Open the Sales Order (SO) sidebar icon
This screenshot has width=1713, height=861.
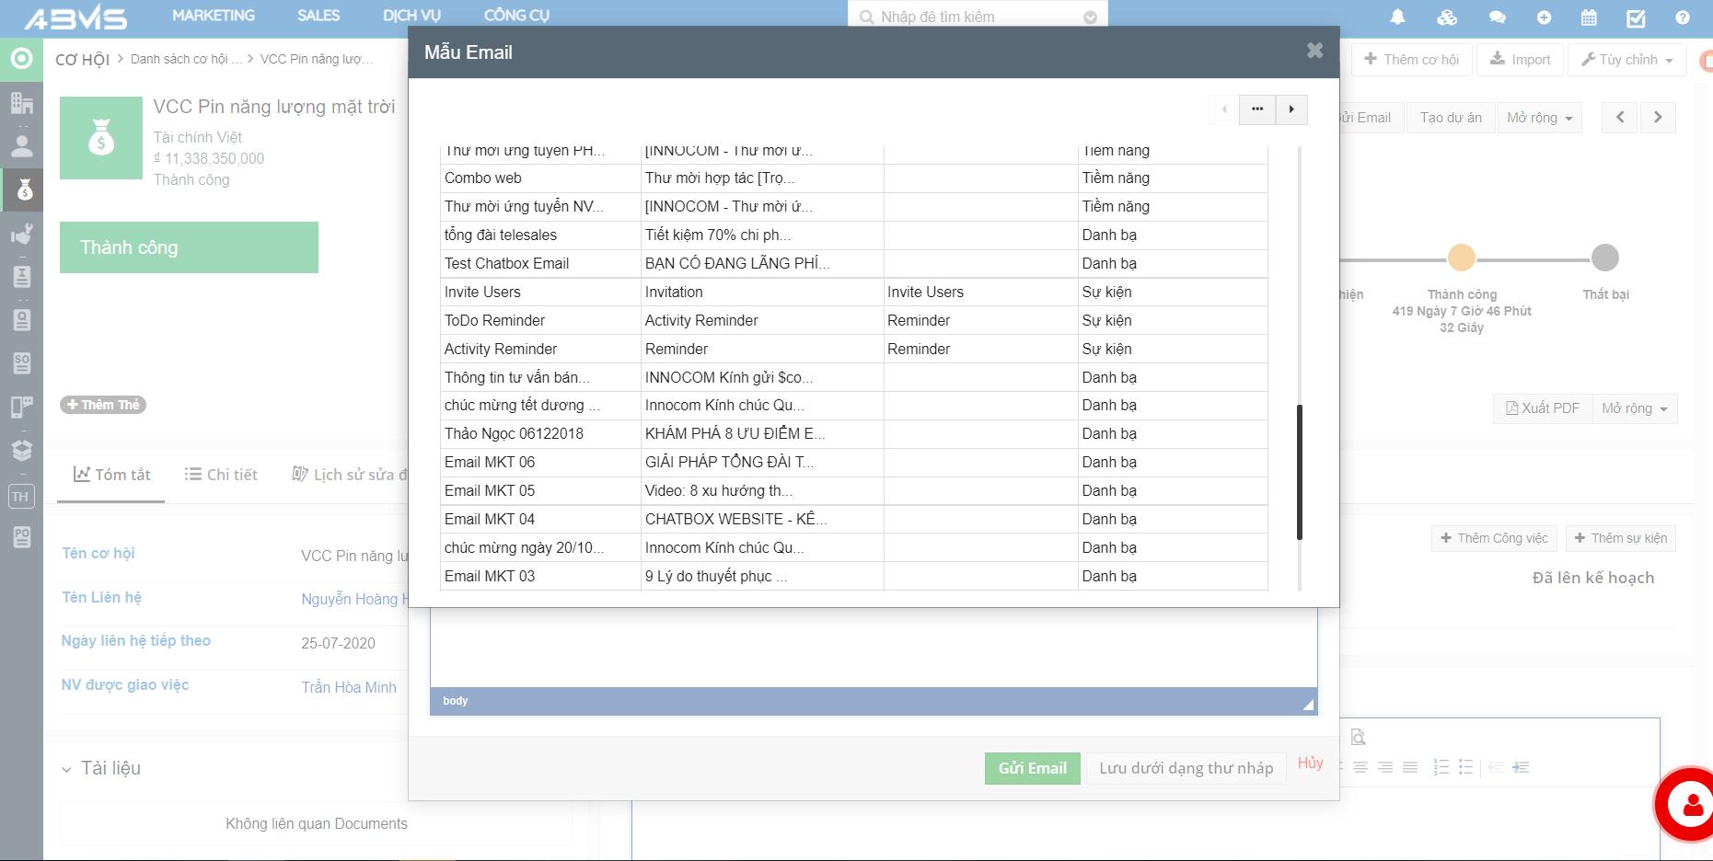(22, 362)
